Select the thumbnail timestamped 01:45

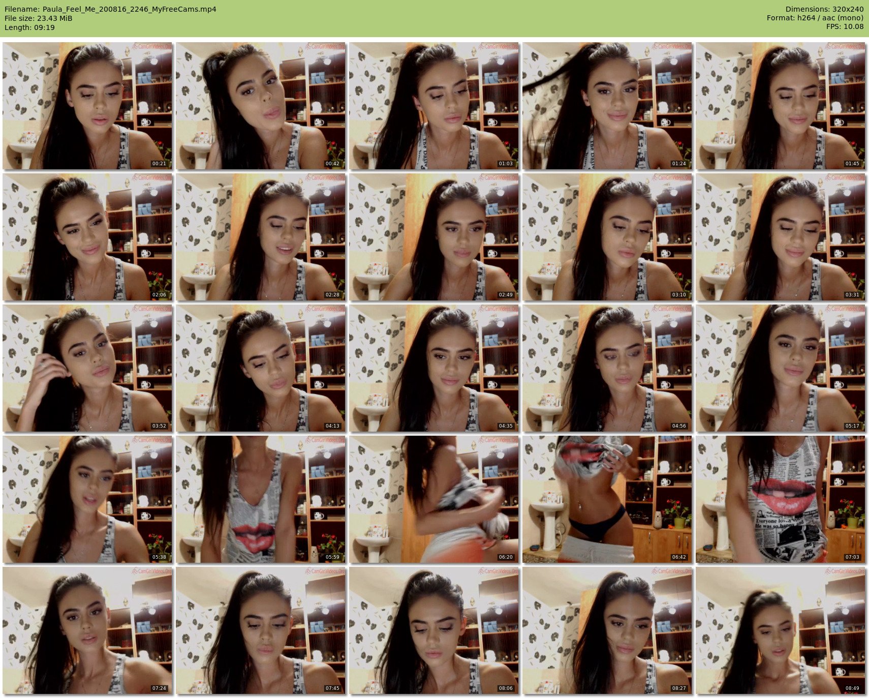click(x=781, y=106)
